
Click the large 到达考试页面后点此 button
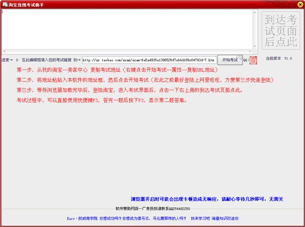(x=279, y=30)
